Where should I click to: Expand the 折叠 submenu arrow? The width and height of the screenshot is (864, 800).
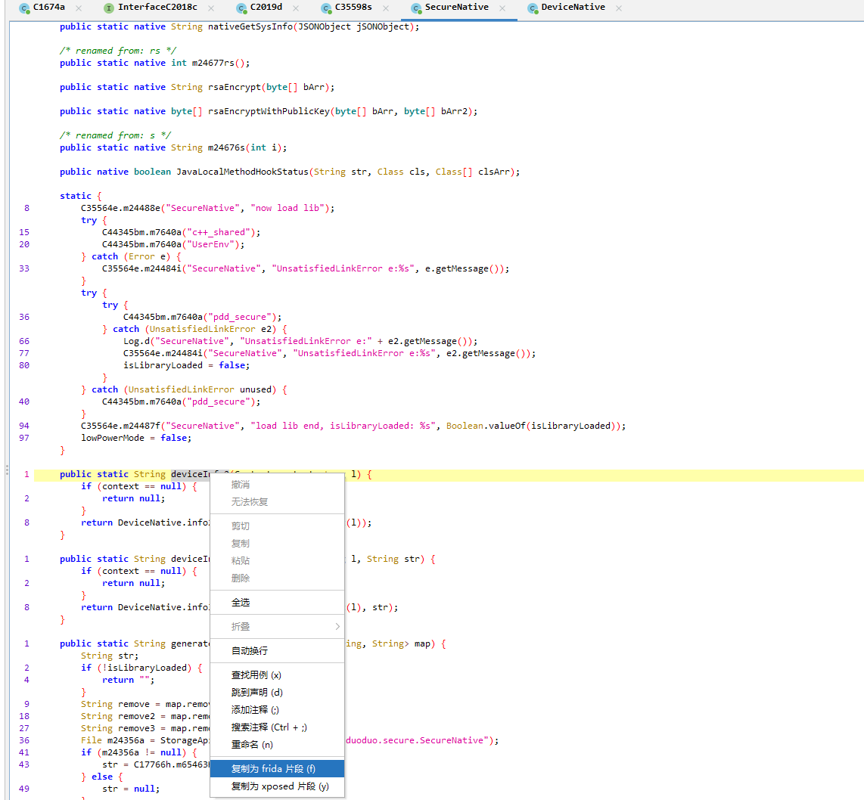(337, 627)
